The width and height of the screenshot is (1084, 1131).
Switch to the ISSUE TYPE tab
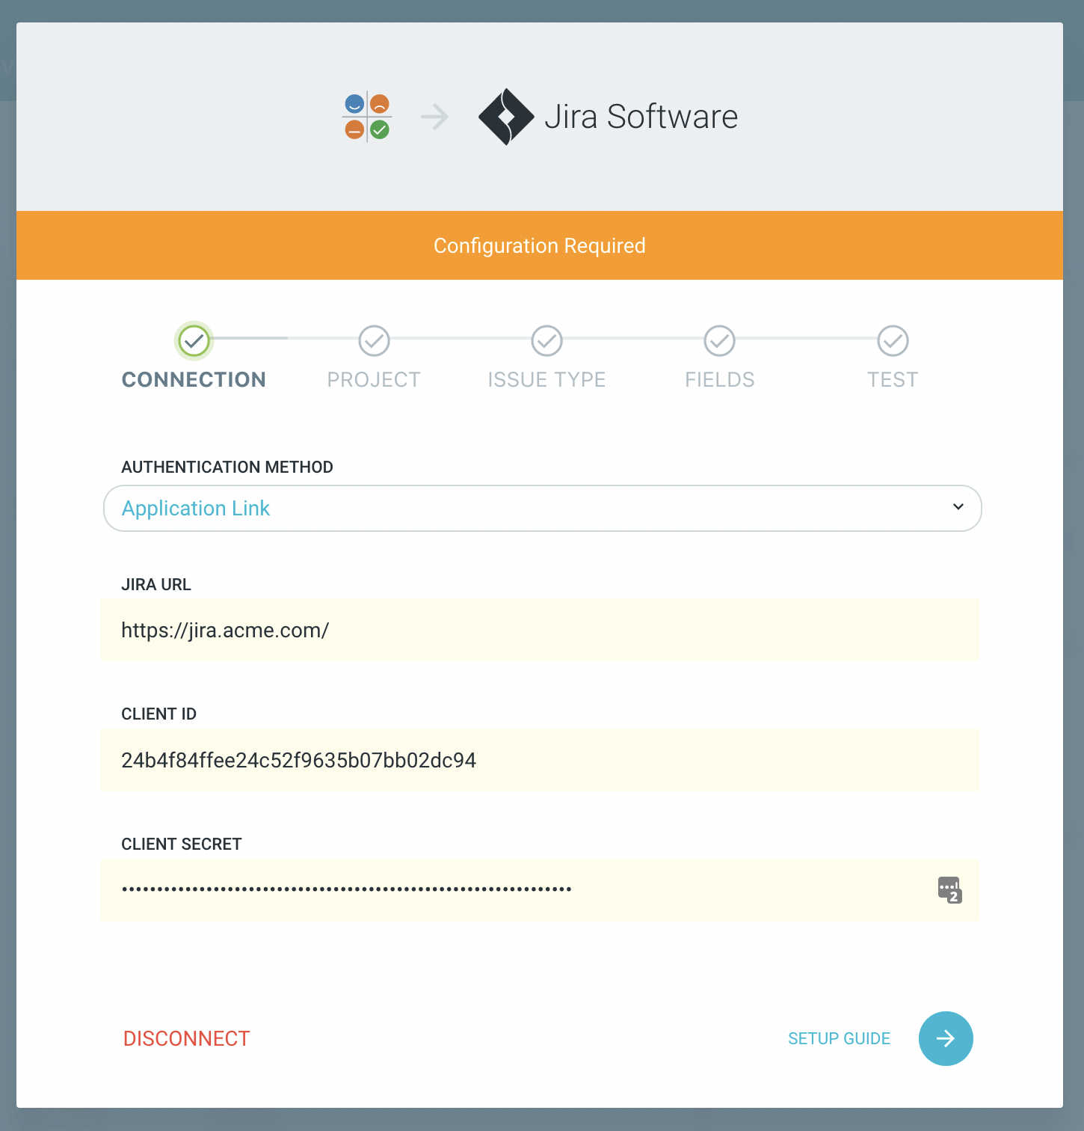click(x=547, y=380)
